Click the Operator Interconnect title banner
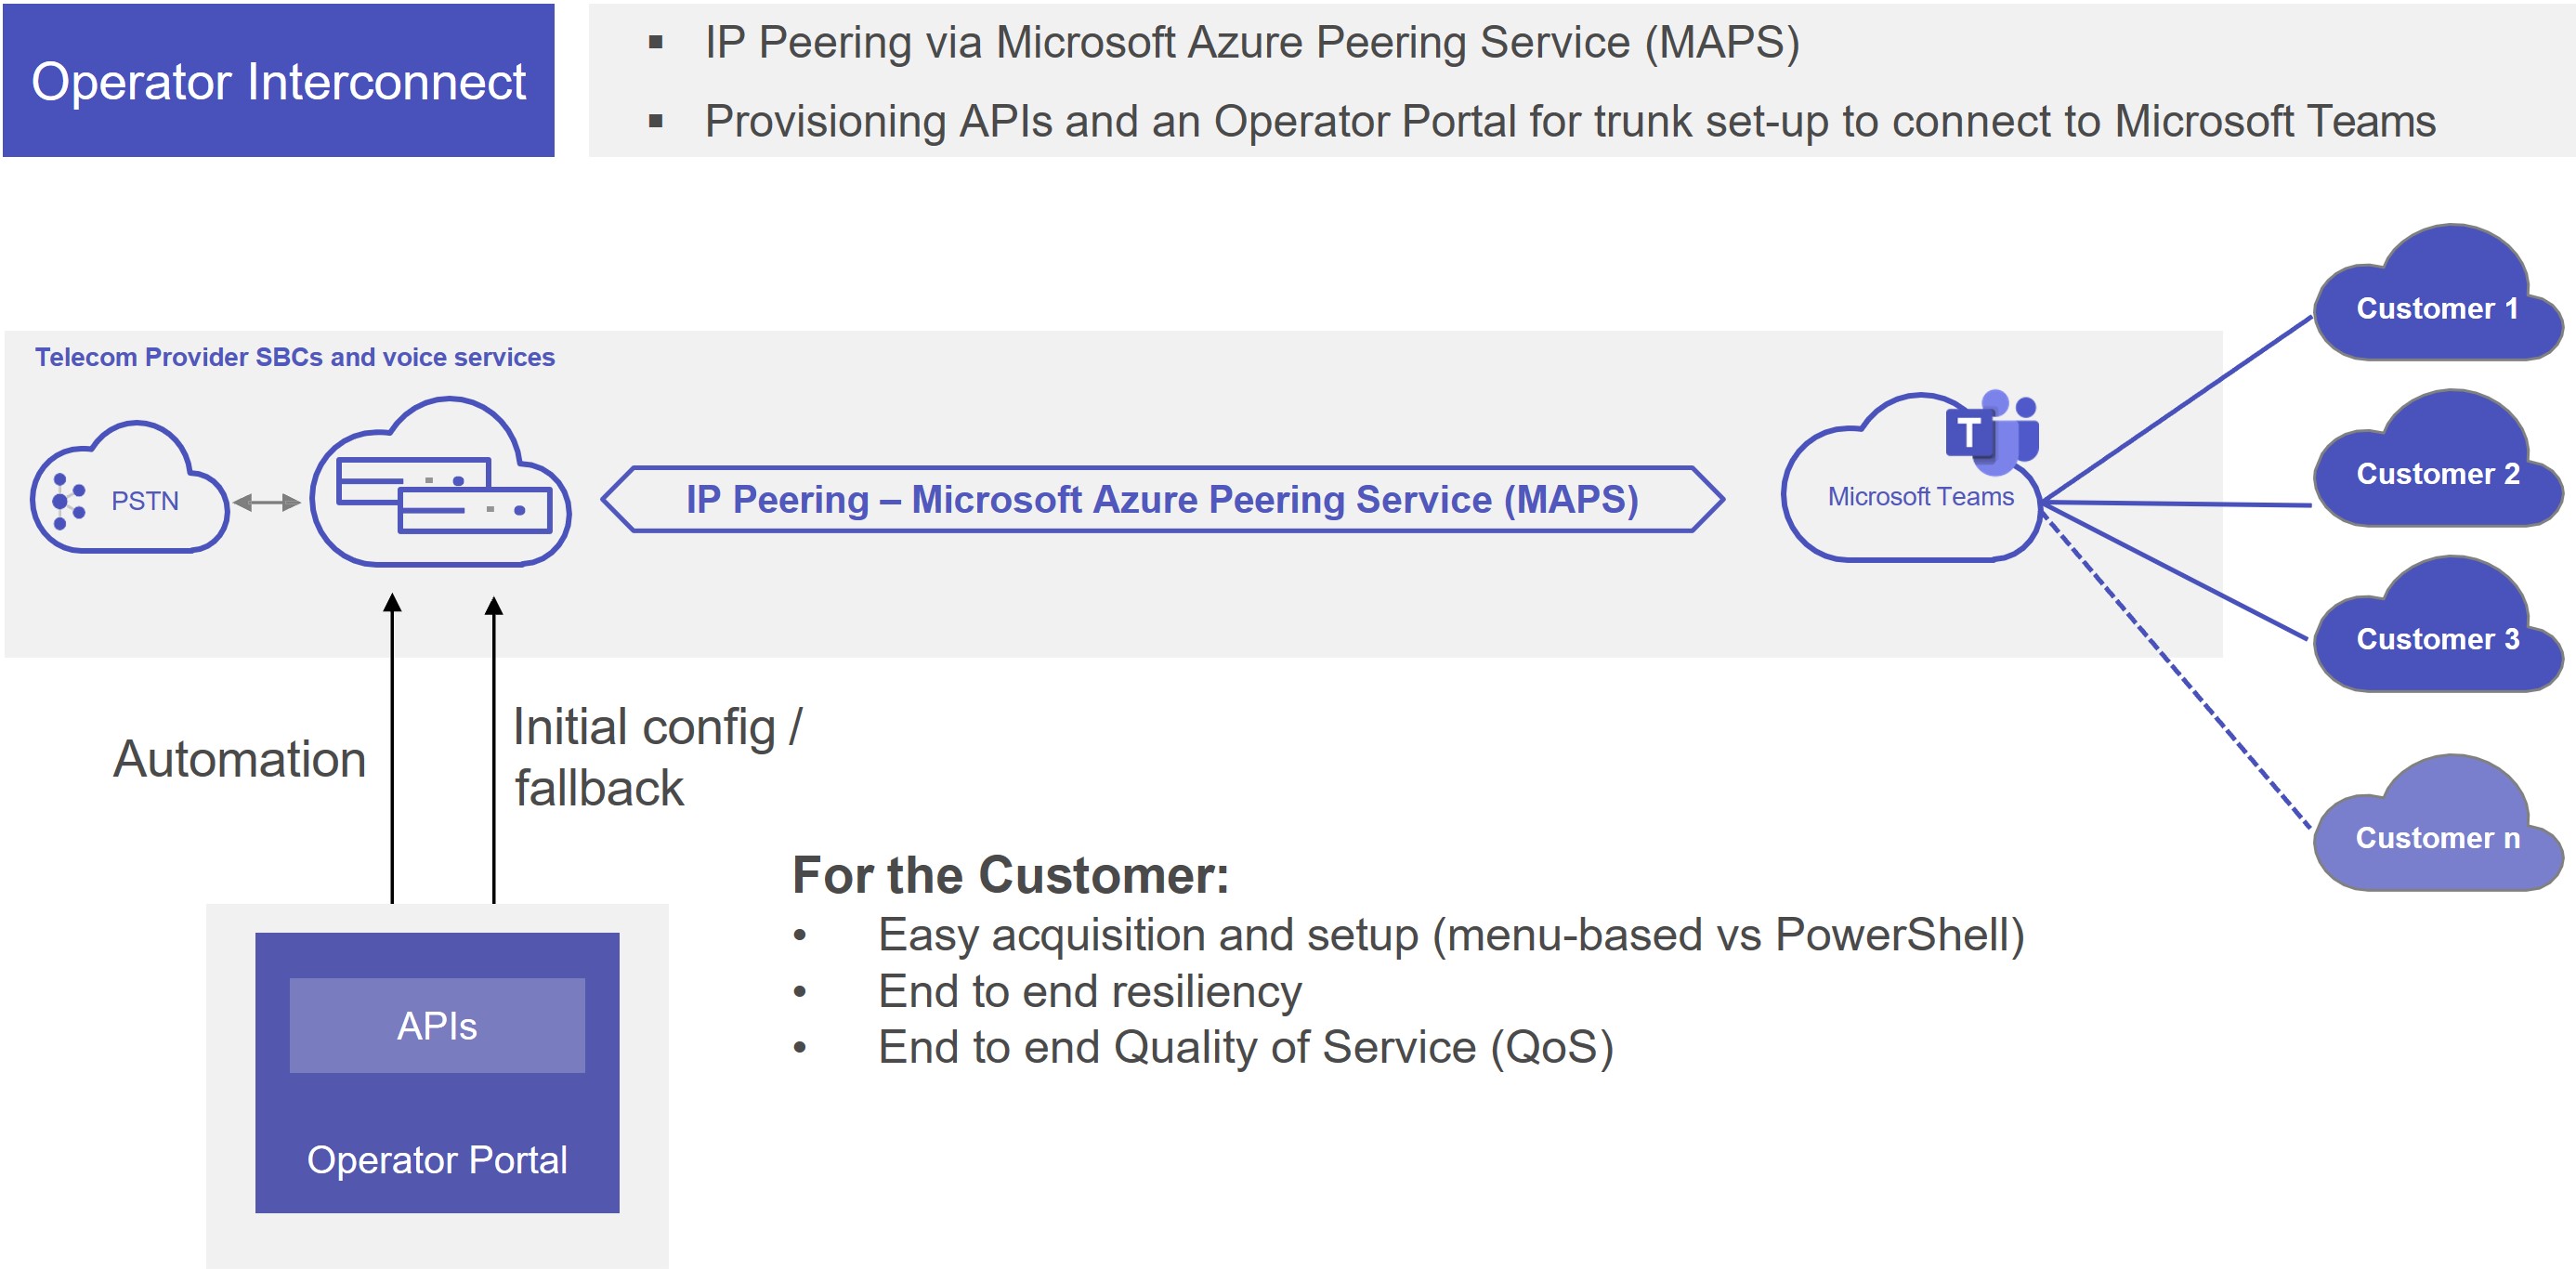The width and height of the screenshot is (2576, 1269). tap(279, 80)
